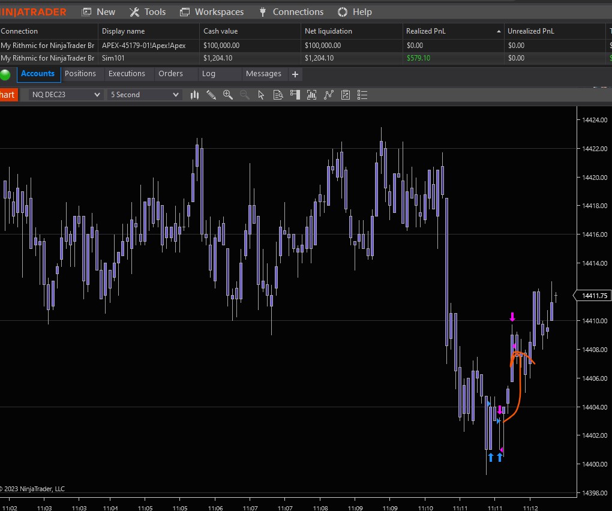Viewport: 612px width, 511px height.
Task: Select the drawing tools pencil icon
Action: coord(211,95)
